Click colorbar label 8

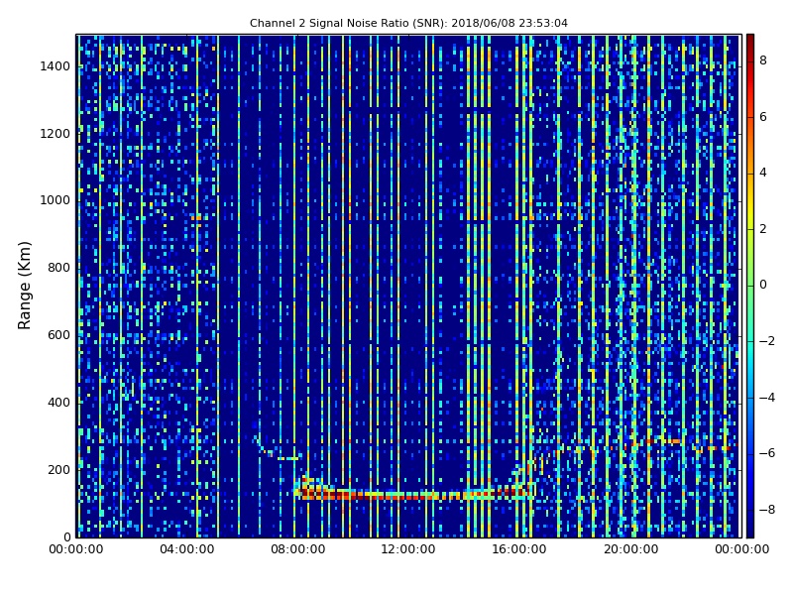763,60
